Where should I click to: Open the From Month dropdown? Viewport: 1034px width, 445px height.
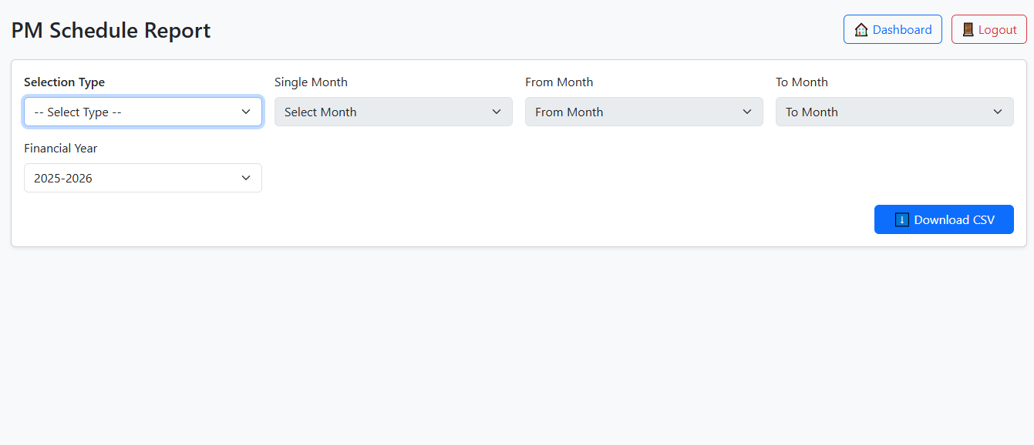(643, 112)
